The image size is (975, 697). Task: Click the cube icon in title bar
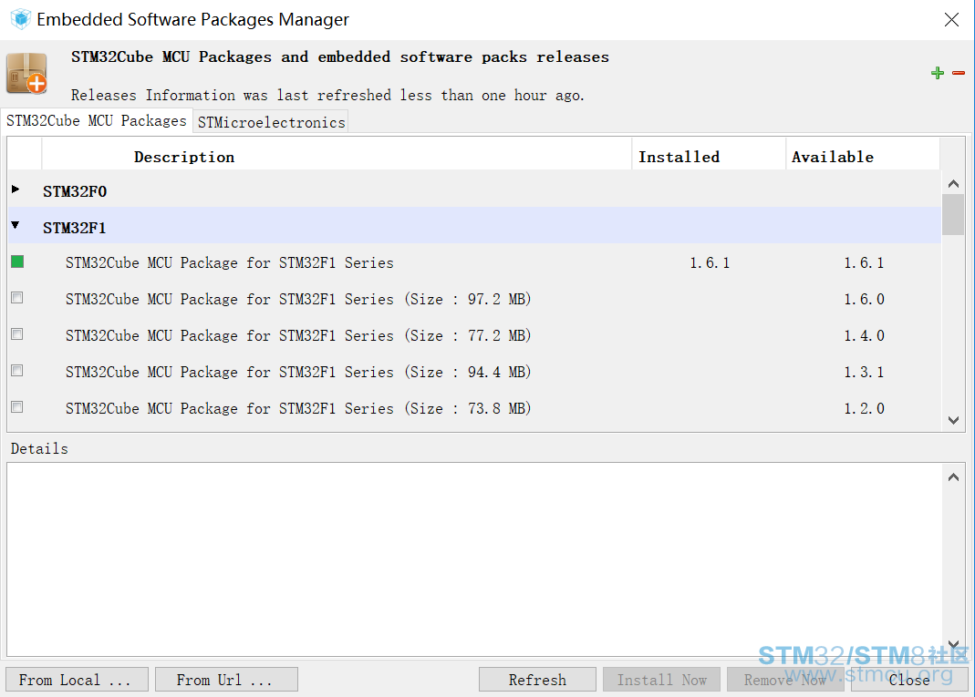pyautogui.click(x=20, y=19)
